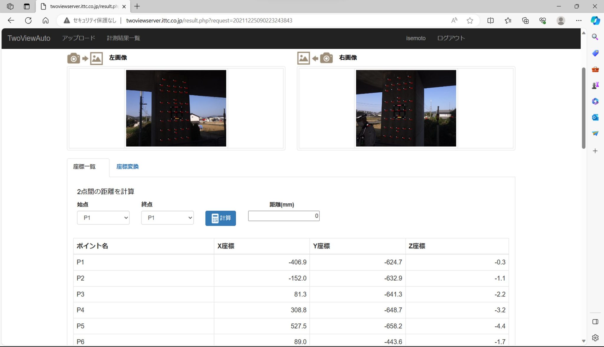Open the browser home page icon
This screenshot has height=347, width=604.
[x=46, y=20]
